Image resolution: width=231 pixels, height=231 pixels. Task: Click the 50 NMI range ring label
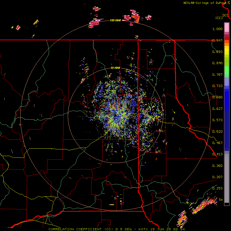115,68
